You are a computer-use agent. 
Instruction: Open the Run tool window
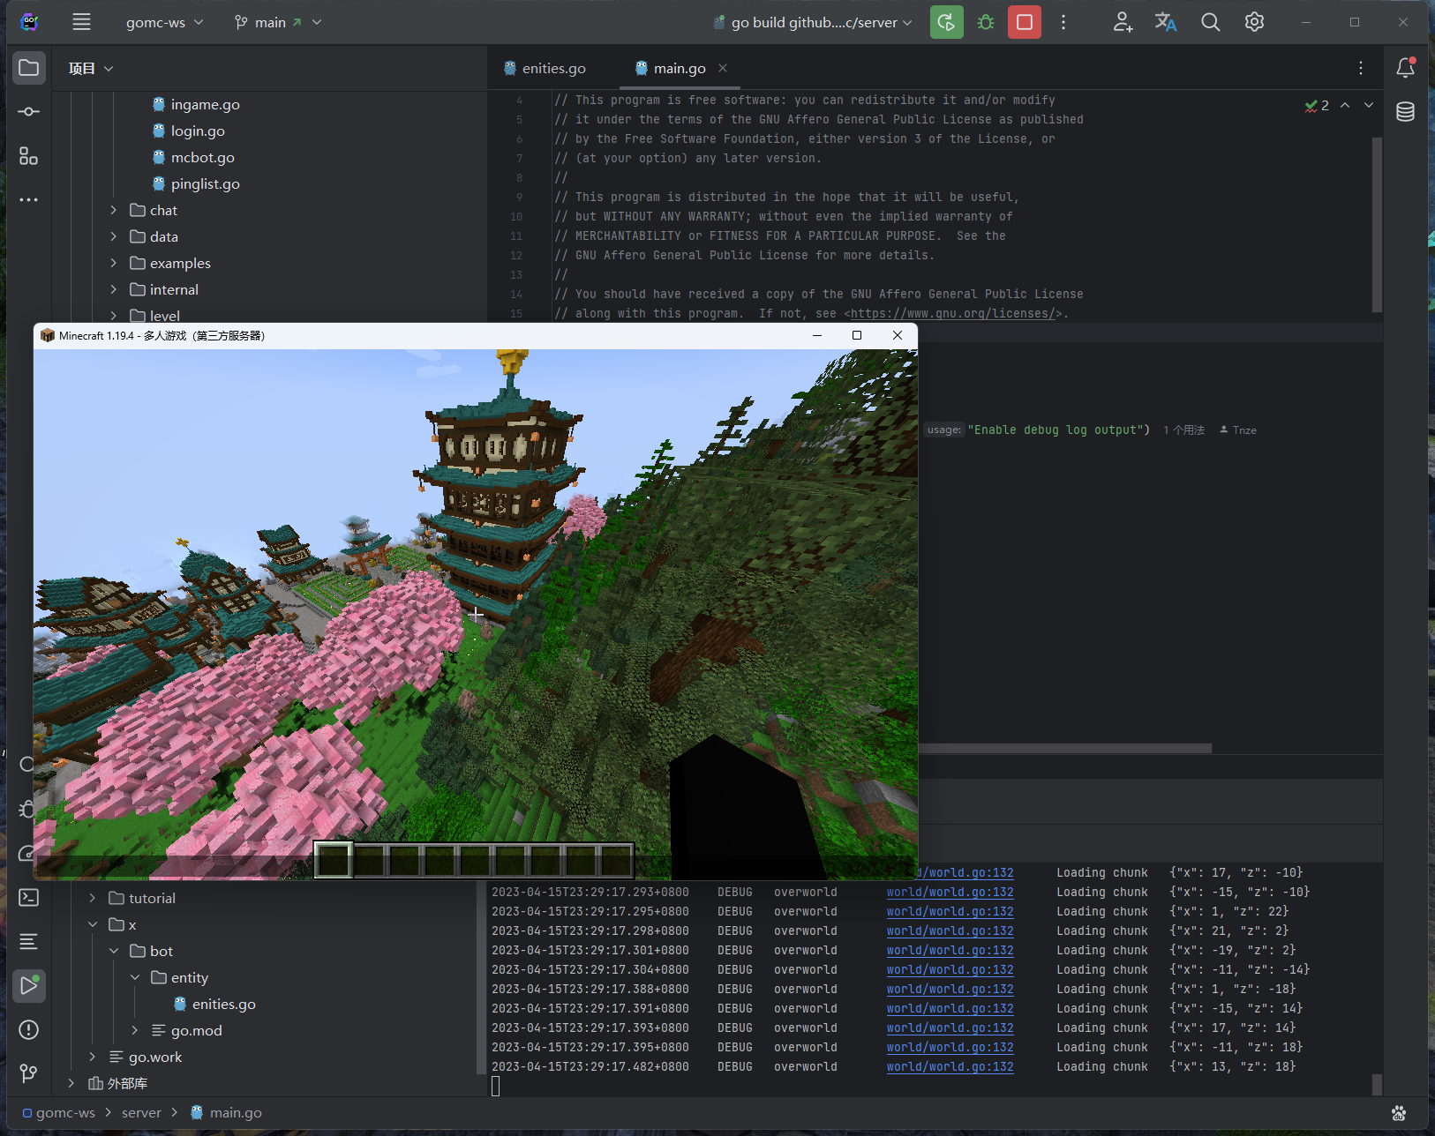click(29, 985)
